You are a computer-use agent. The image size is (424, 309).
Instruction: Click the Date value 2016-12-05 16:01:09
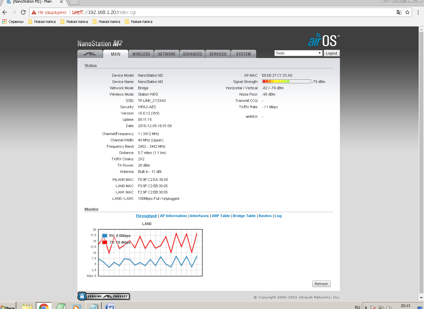click(155, 126)
